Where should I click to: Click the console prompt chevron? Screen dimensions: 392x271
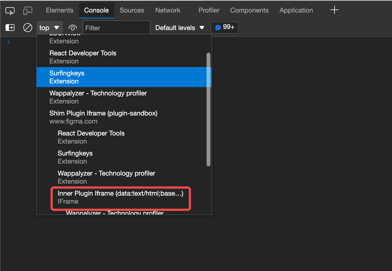pos(9,42)
